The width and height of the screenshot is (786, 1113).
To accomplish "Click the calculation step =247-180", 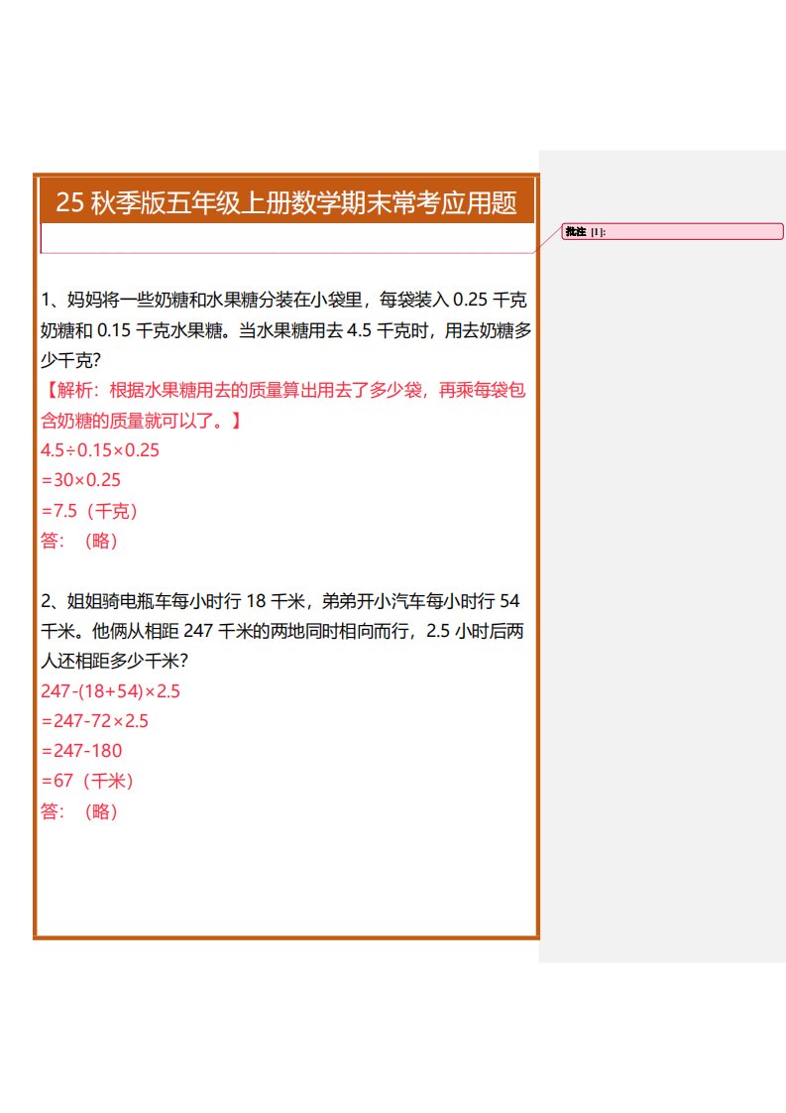I will 81,751.
